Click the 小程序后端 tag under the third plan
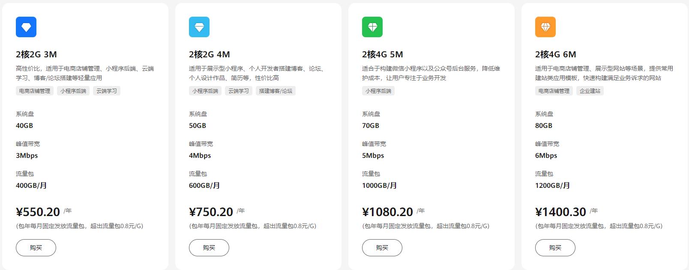Image resolution: width=689 pixels, height=270 pixels. [x=378, y=91]
